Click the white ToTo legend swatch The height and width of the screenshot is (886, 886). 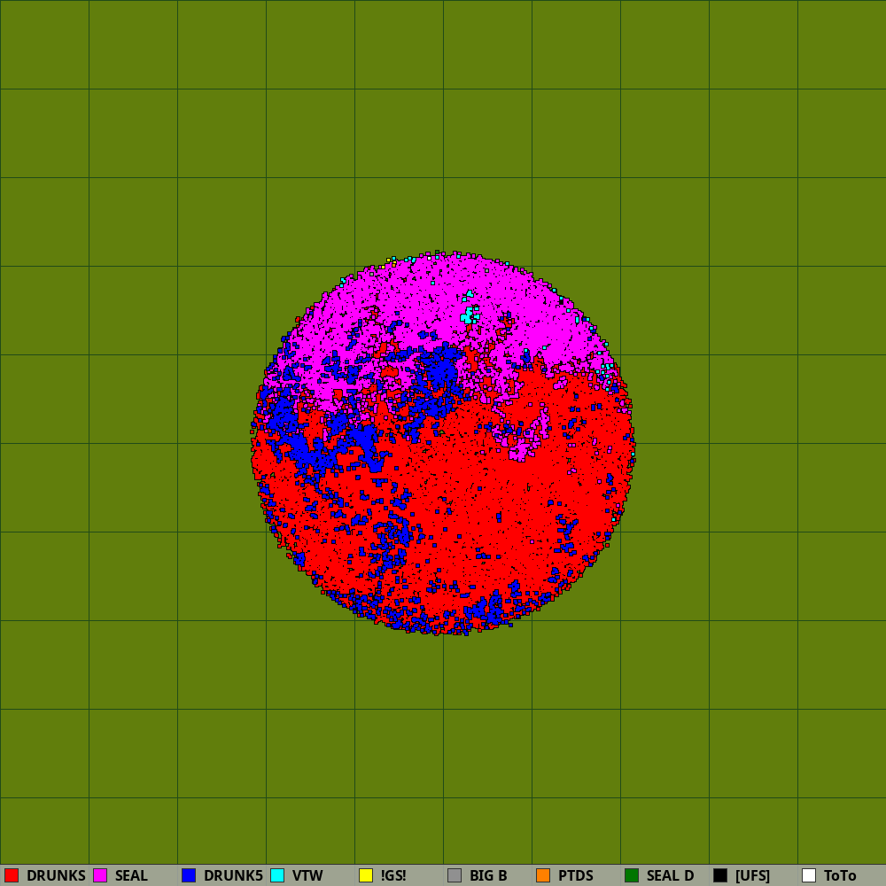point(809,875)
